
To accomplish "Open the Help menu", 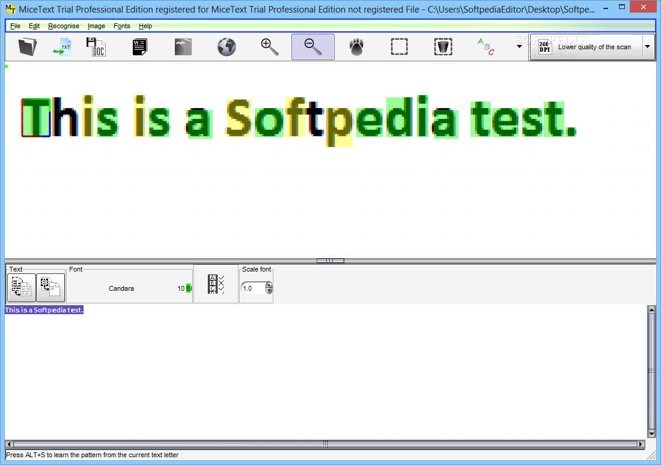I will [145, 26].
